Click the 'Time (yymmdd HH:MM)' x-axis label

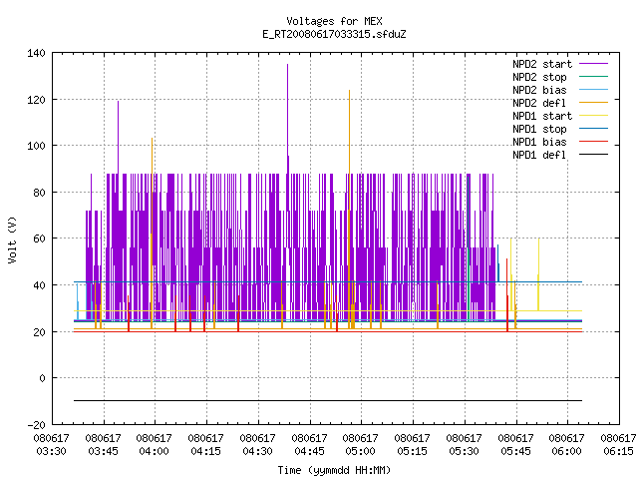click(x=334, y=470)
